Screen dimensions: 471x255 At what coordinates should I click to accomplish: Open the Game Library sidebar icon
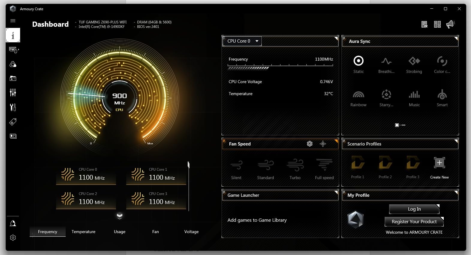(13, 79)
